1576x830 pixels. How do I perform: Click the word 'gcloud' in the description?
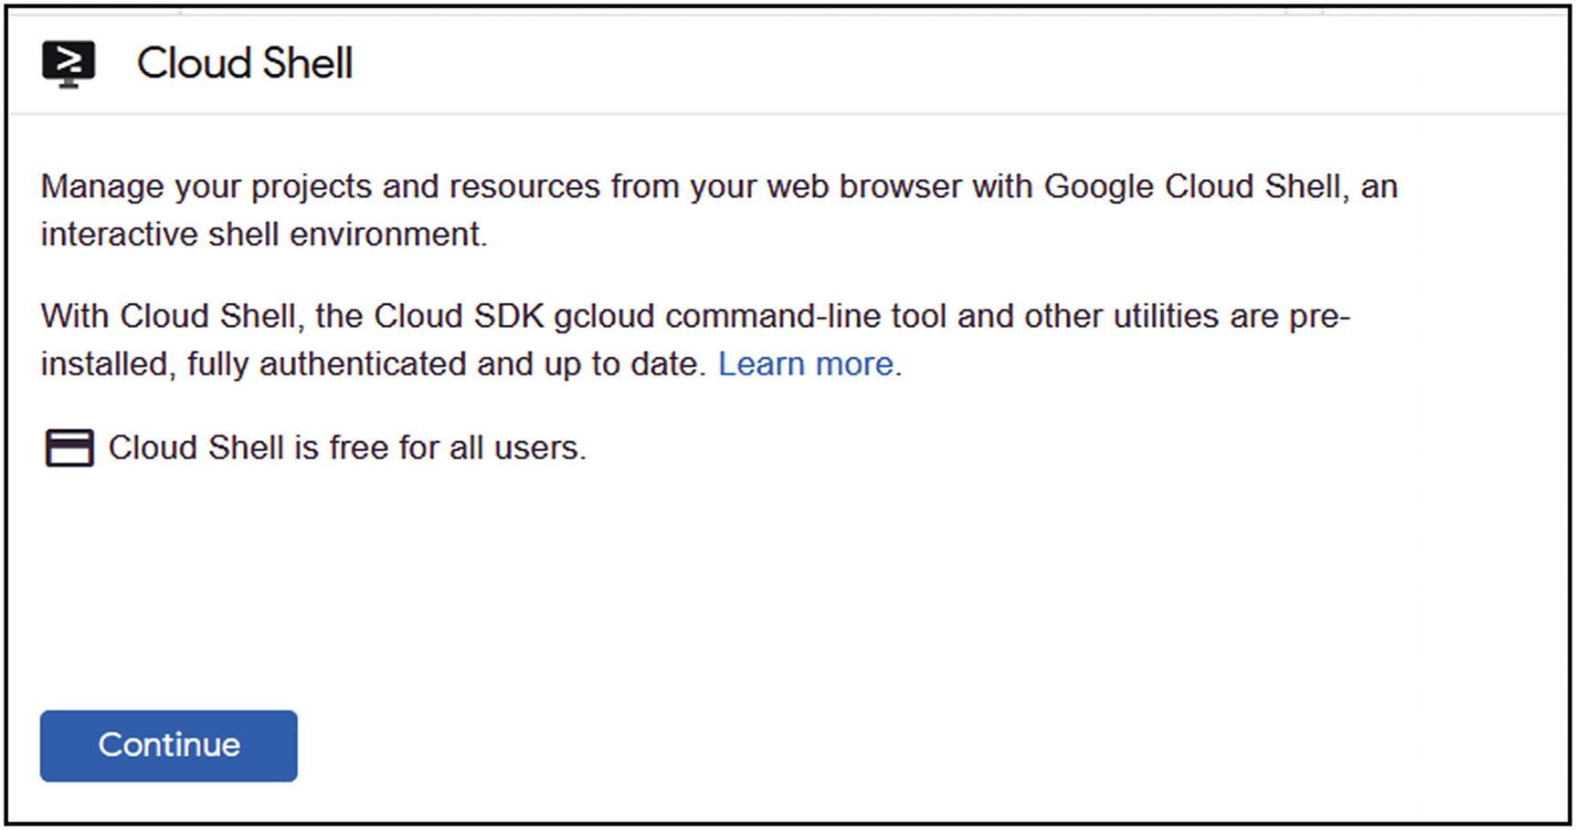604,317
